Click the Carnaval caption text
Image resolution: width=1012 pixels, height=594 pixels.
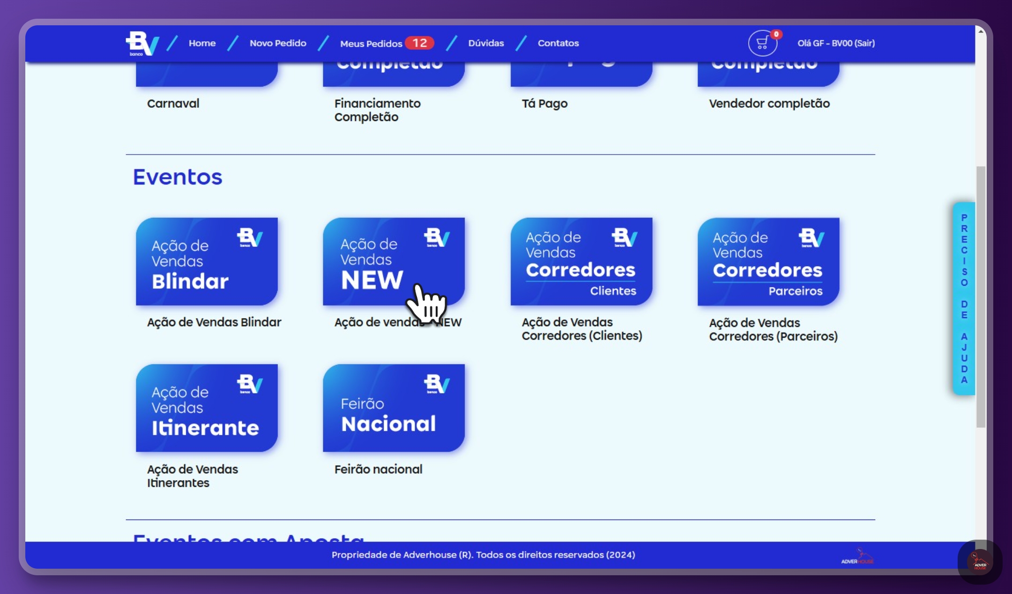pyautogui.click(x=173, y=103)
